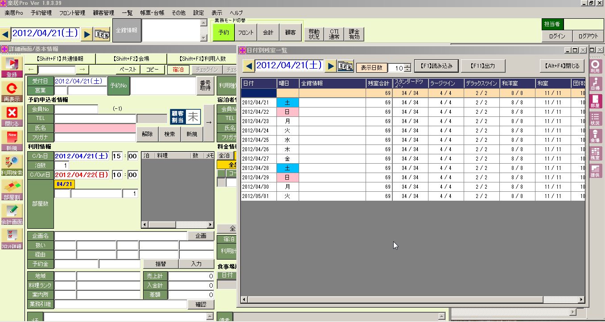Open the 会計画面 accounting icon
Viewport: 605px width, 322px height.
[x=12, y=215]
